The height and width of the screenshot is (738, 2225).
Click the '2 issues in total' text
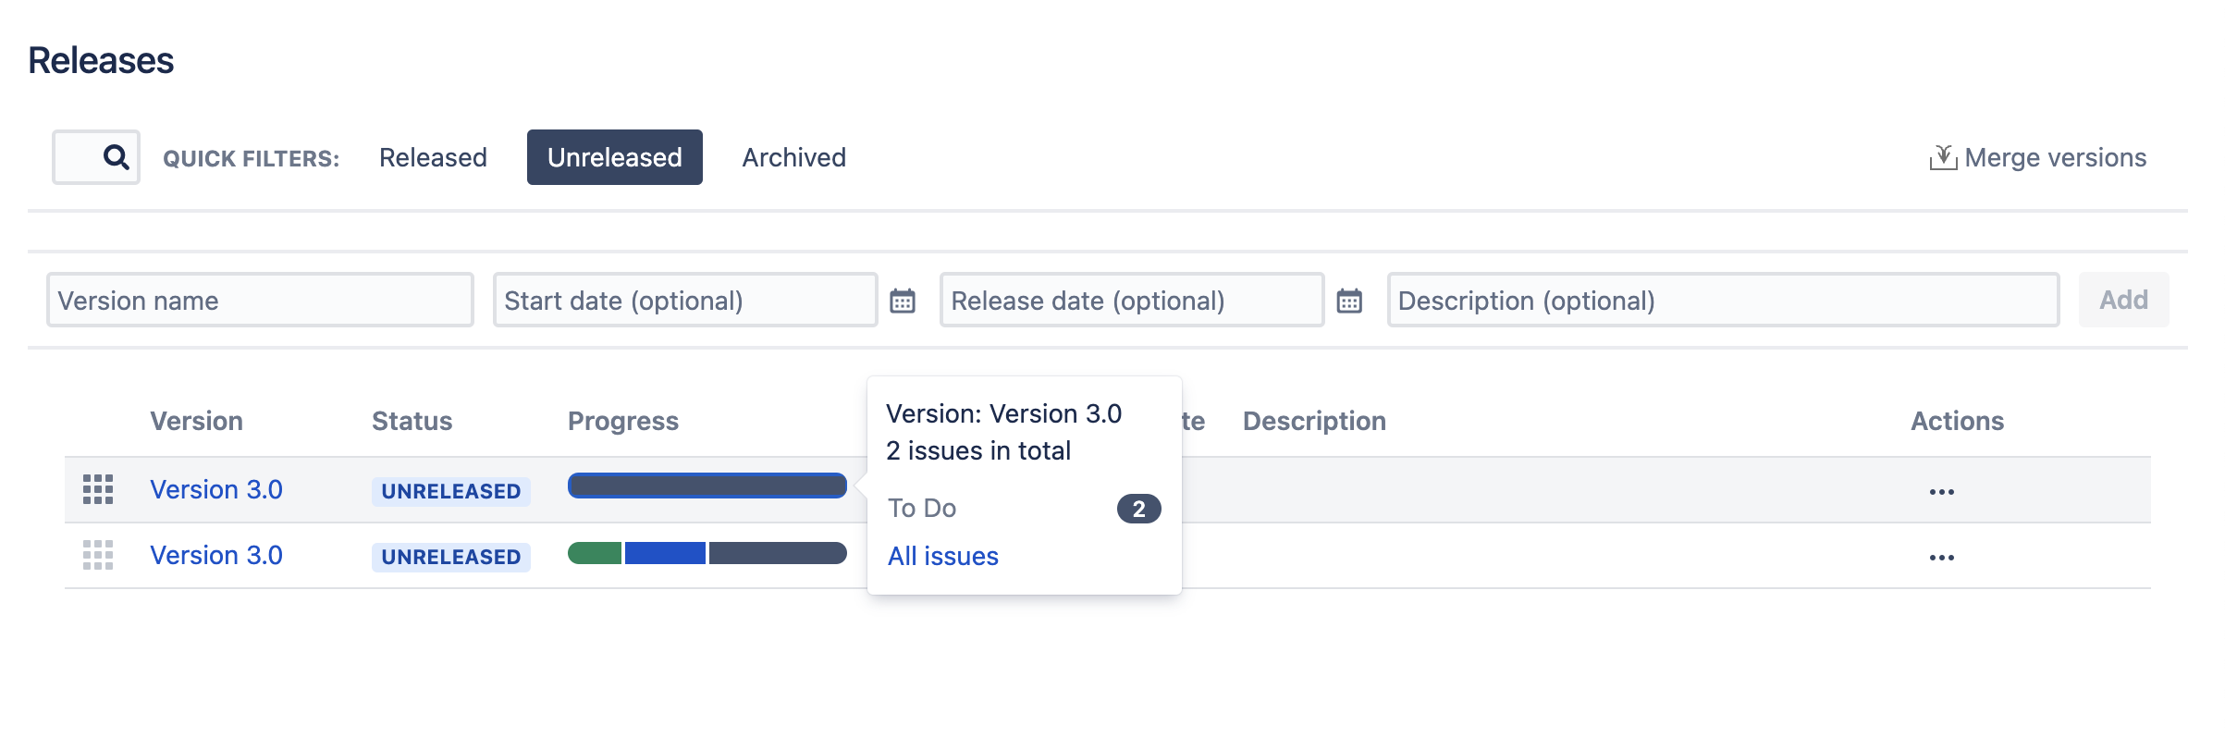[x=978, y=450]
